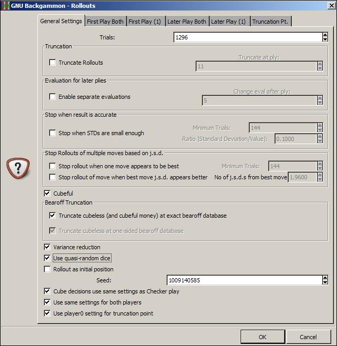Check Stop rollout of move when j.s.d. better

tap(52, 177)
